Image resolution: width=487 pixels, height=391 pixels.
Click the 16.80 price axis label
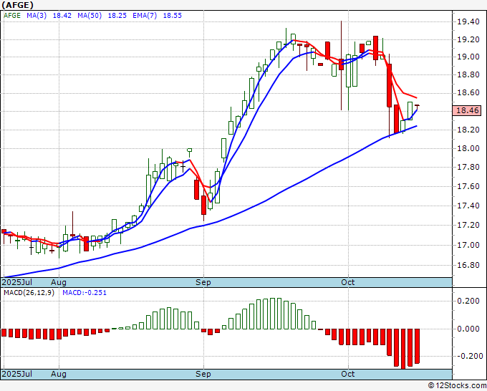coord(468,265)
